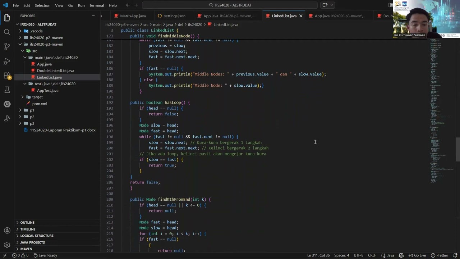Screen dimensions: 460x259
Task: Open the Testing flask view
Action: [x=7, y=90]
